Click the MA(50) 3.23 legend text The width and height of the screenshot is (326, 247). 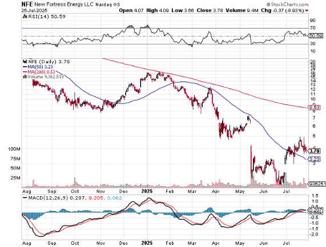click(40, 67)
